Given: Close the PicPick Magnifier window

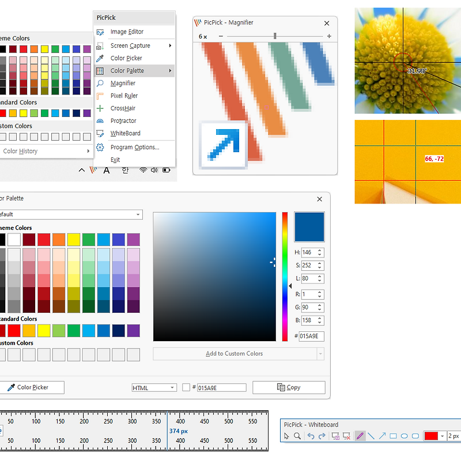Looking at the screenshot, I should (327, 23).
